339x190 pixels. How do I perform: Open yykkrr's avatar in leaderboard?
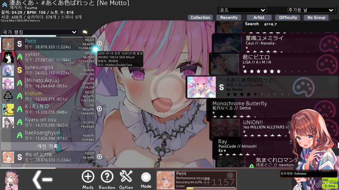8,57
